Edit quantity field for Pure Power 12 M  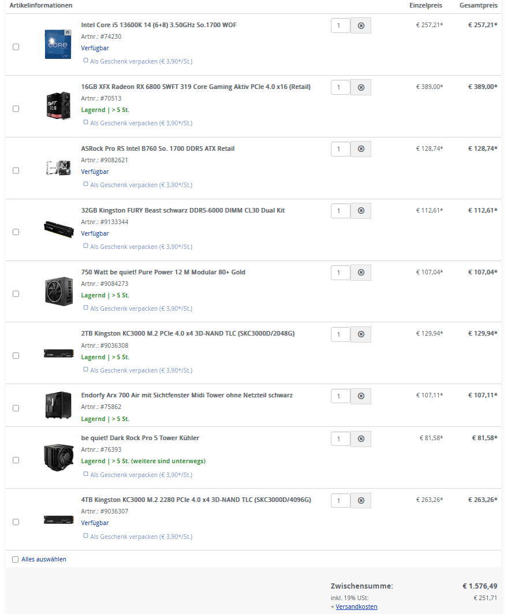(x=341, y=273)
